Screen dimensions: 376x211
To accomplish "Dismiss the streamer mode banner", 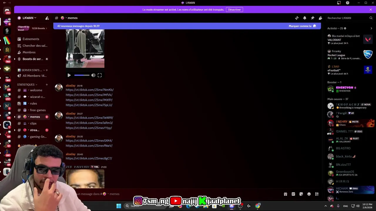I will 371,10.
